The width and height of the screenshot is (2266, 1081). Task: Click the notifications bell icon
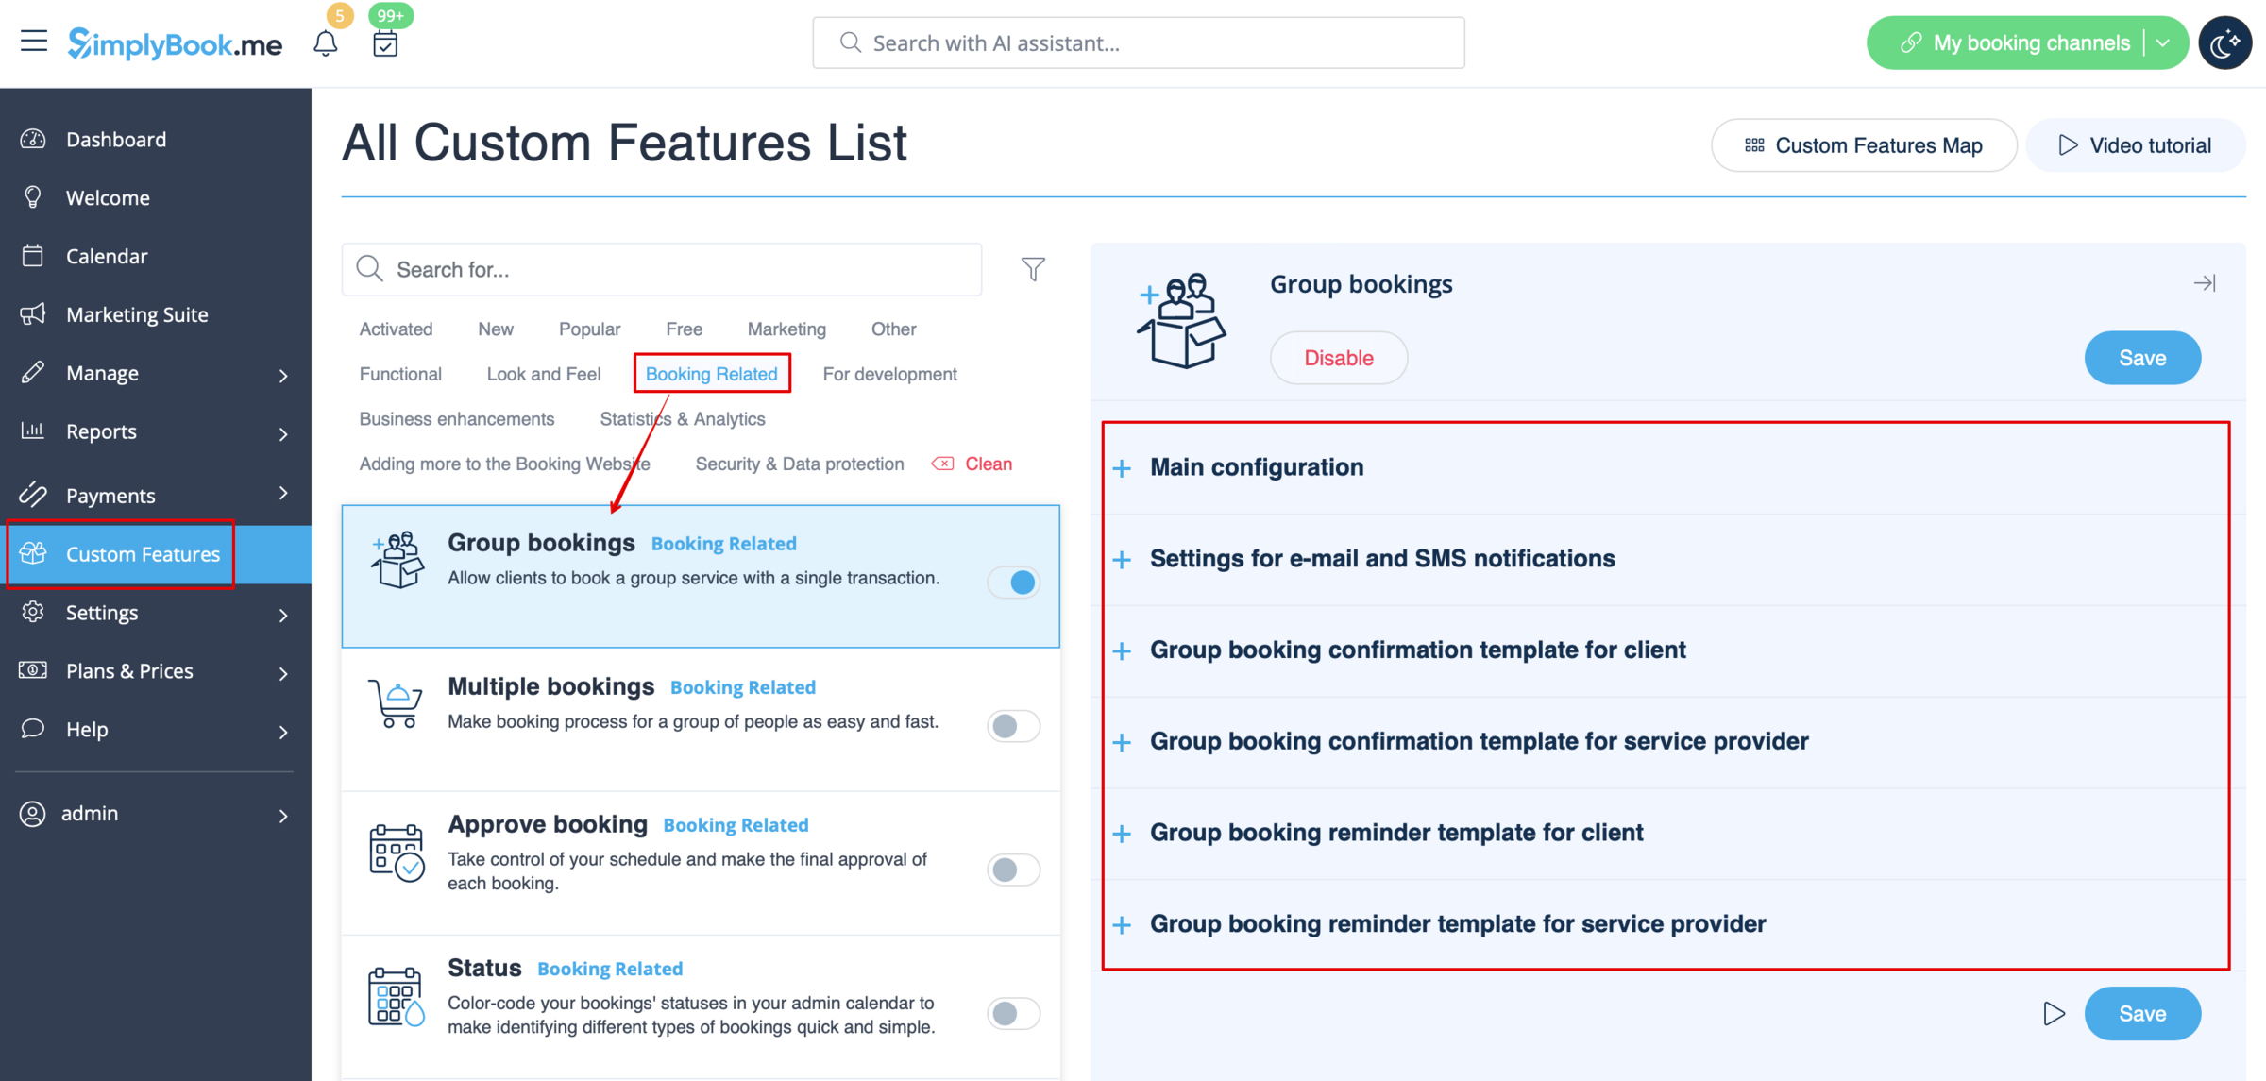click(x=326, y=42)
